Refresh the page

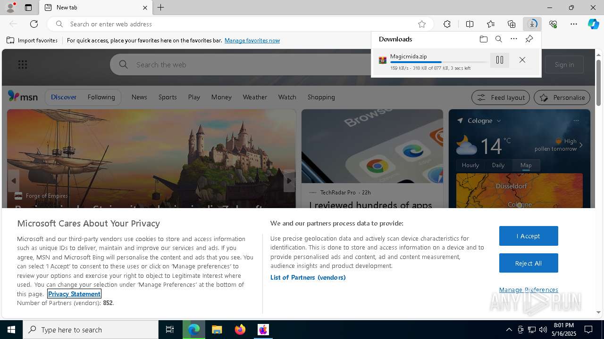(34, 24)
